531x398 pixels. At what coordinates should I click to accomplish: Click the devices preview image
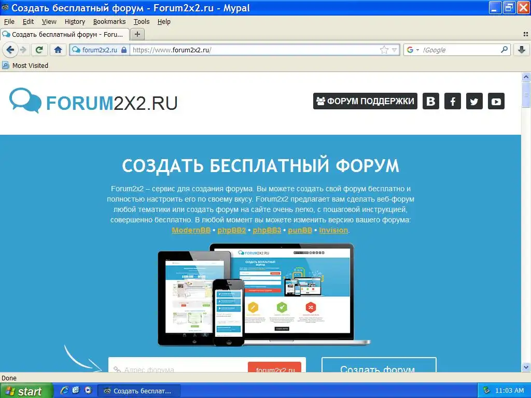(264, 295)
